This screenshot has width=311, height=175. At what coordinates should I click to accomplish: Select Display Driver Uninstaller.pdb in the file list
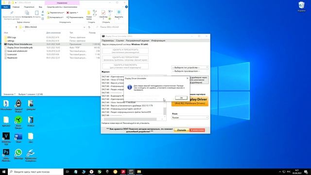pos(20,48)
